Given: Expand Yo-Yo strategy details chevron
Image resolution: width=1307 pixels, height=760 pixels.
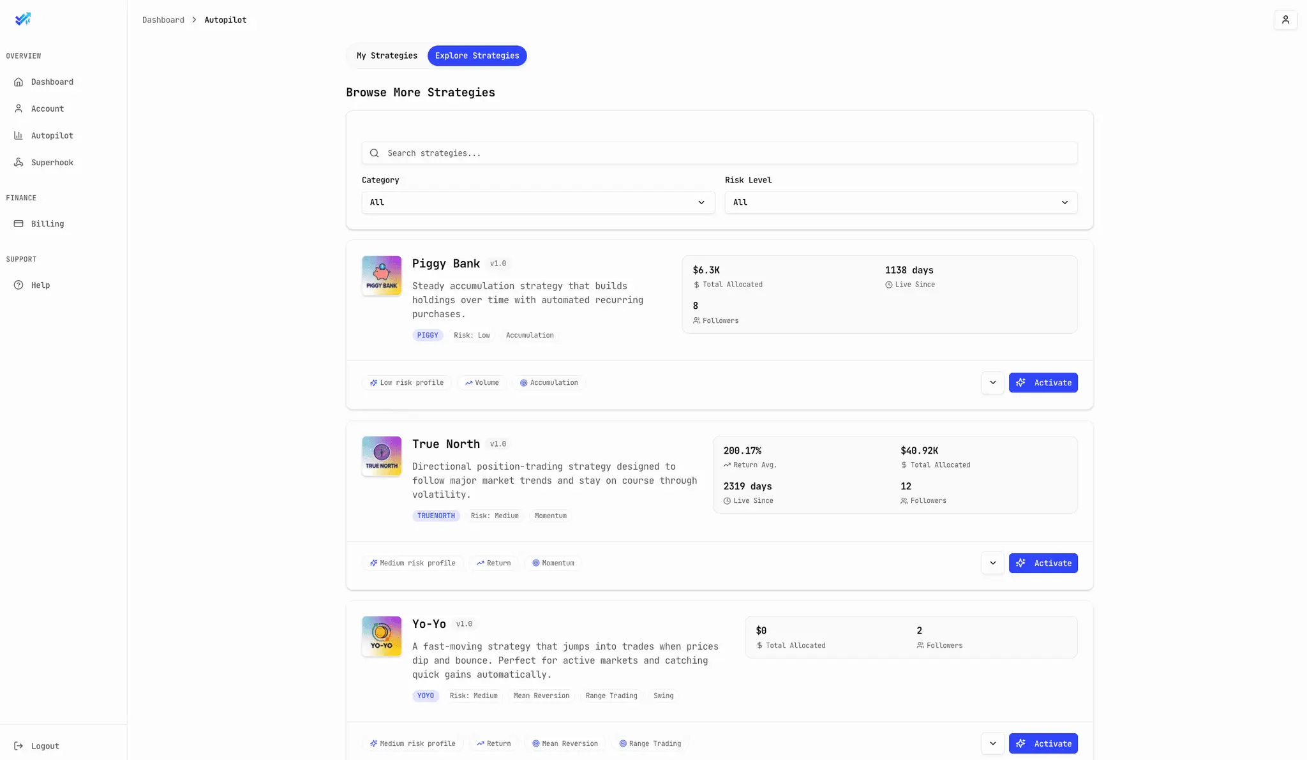Looking at the screenshot, I should [x=992, y=743].
